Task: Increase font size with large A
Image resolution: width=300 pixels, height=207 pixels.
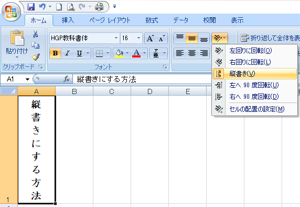Action: (x=151, y=38)
